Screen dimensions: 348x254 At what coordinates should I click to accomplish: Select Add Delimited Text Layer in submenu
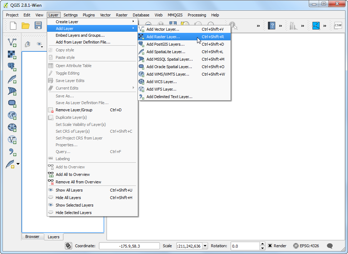tap(184, 97)
